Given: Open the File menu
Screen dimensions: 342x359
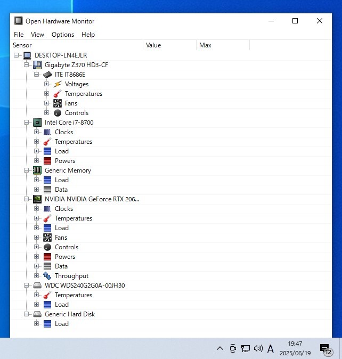Looking at the screenshot, I should (19, 35).
